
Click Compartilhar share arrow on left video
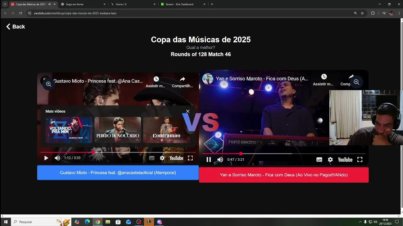click(182, 82)
